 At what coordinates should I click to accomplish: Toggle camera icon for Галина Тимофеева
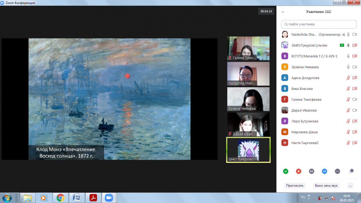click(x=355, y=100)
